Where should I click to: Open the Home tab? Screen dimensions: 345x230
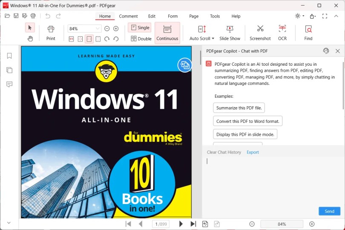[105, 16]
